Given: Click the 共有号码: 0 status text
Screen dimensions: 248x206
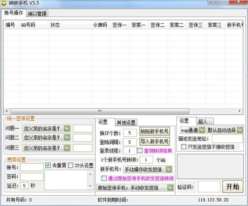Looking at the screenshot, I should [19, 200].
